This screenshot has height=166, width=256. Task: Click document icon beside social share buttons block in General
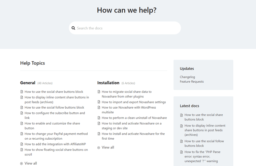tap(22, 91)
